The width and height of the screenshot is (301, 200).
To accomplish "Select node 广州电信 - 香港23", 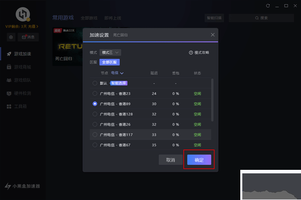I will tap(150, 93).
